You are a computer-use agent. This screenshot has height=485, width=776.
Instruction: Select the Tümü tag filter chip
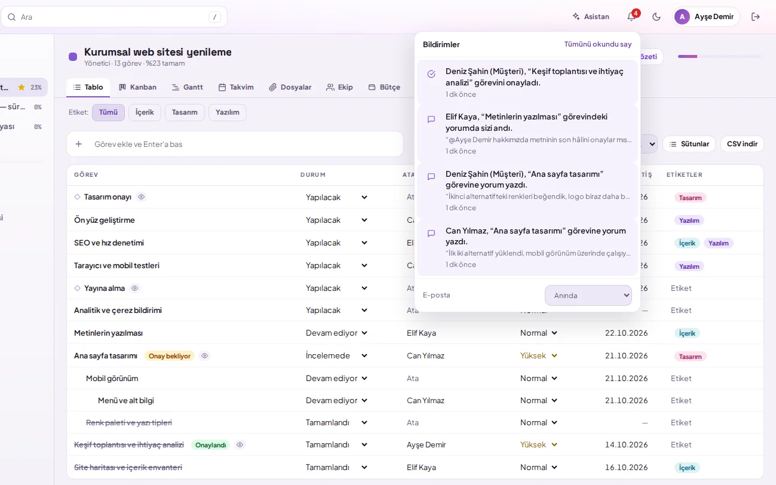pos(108,112)
